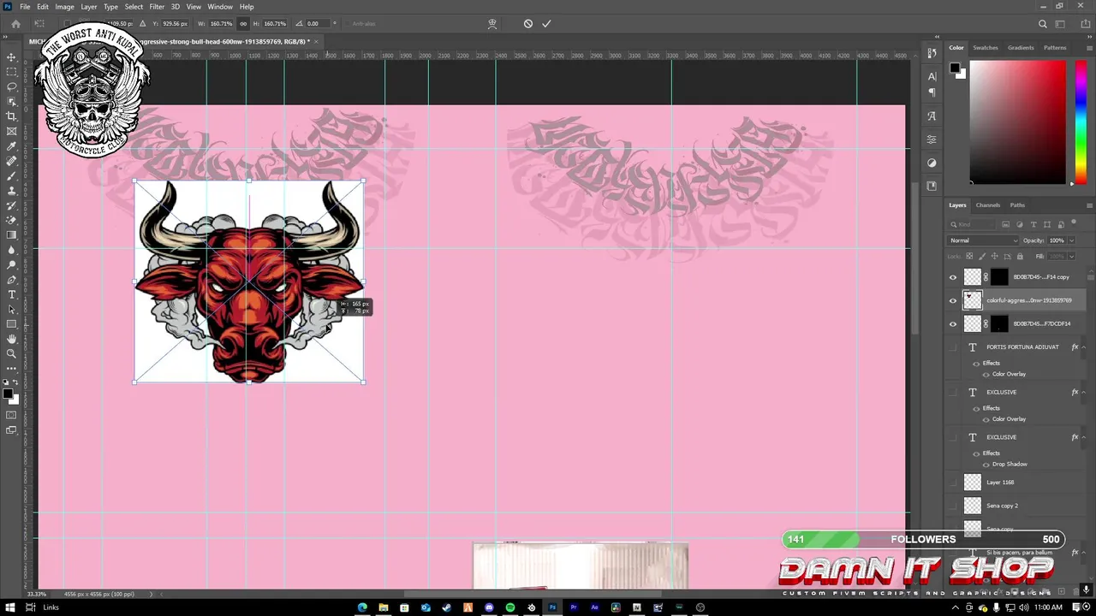The image size is (1096, 616).
Task: Select the Blur tool
Action: (x=11, y=250)
